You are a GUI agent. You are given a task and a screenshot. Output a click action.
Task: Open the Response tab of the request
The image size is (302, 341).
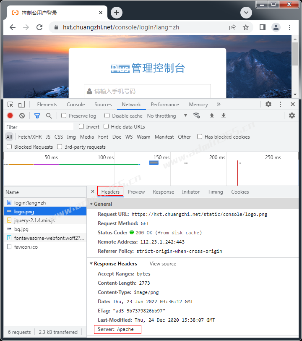[x=164, y=192]
